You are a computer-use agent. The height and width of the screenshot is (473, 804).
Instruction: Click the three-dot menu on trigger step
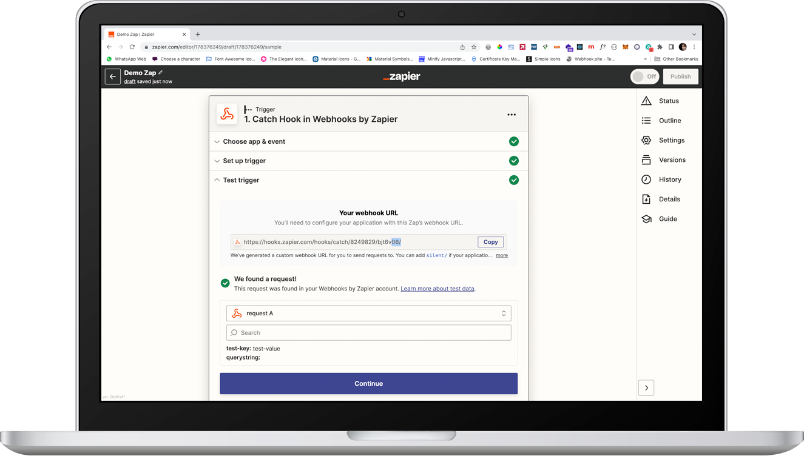click(512, 115)
